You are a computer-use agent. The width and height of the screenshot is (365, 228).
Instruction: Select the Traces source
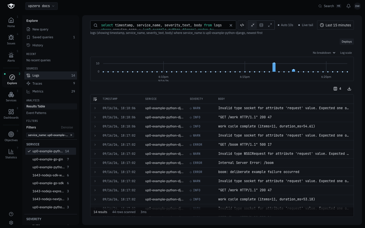click(51, 83)
